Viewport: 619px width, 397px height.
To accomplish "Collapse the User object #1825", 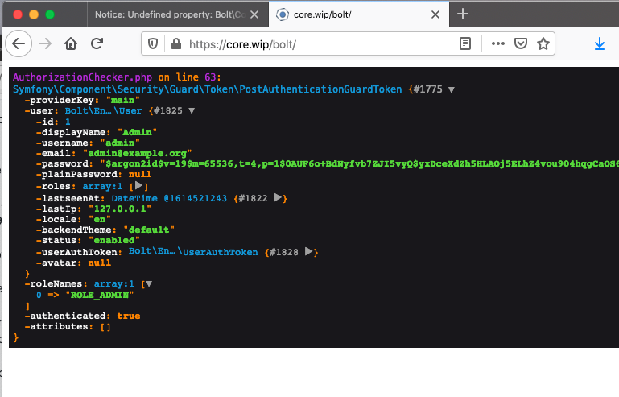I will [192, 110].
